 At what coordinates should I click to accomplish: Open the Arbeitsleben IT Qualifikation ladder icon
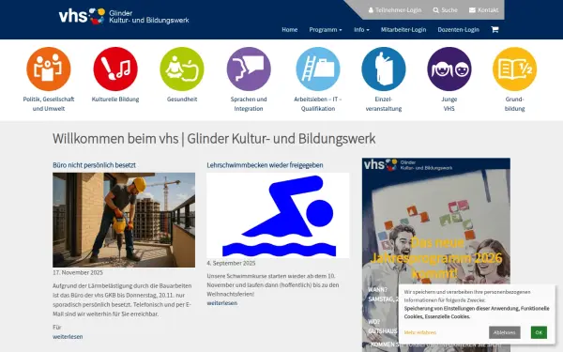click(318, 69)
